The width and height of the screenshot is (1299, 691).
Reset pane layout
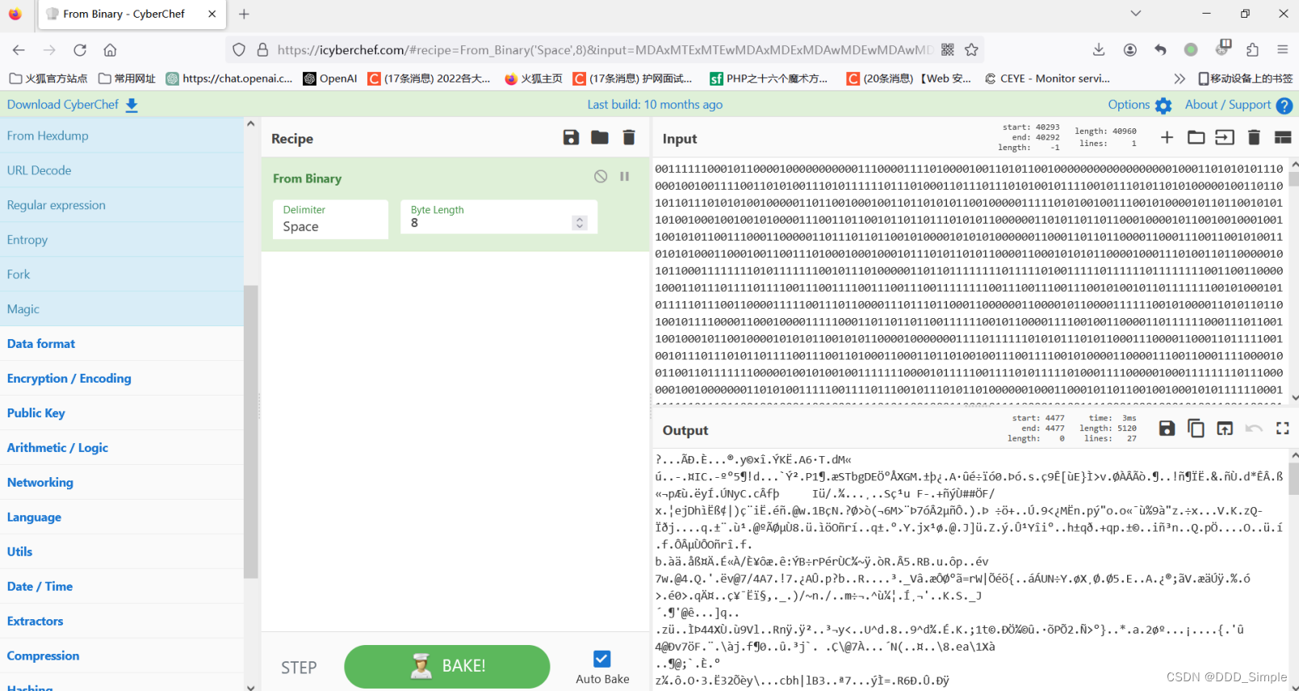pyautogui.click(x=1283, y=137)
